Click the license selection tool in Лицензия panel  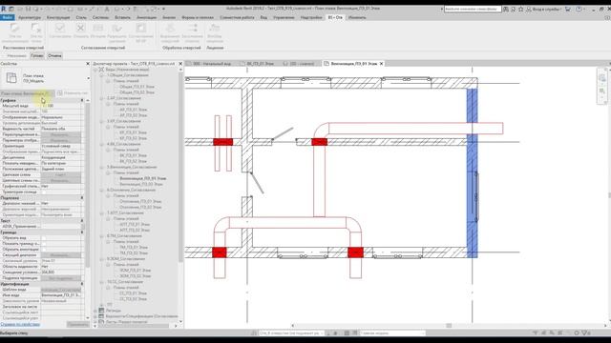(x=215, y=32)
